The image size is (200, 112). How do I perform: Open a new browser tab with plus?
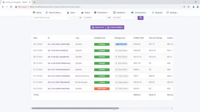click(x=34, y=2)
